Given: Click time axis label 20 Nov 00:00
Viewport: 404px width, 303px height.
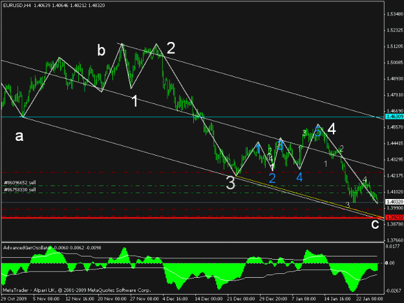Looking at the screenshot, I should coord(112,298).
